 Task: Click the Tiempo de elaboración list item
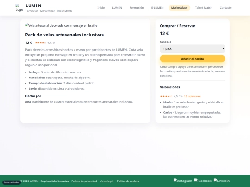[62, 83]
